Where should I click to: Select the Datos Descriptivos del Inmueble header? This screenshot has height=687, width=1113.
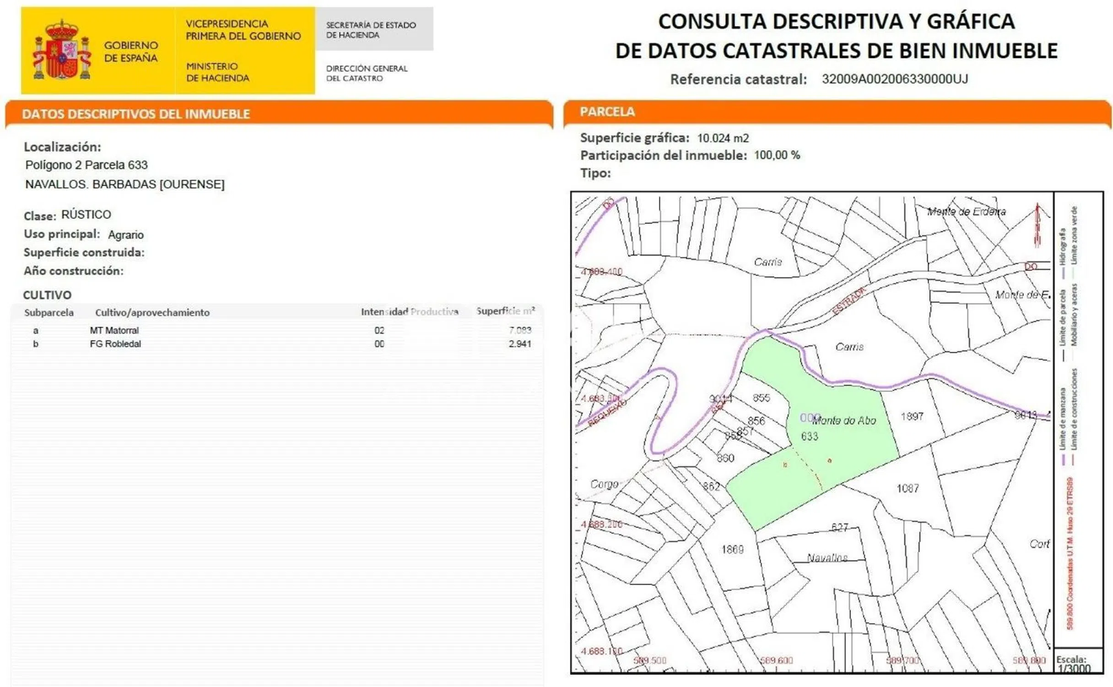(135, 114)
